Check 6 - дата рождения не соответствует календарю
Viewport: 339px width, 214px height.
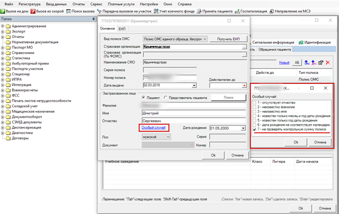254,125
